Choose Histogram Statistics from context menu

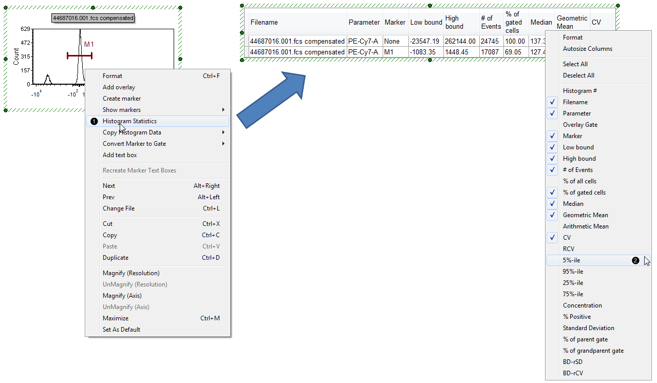coord(129,121)
